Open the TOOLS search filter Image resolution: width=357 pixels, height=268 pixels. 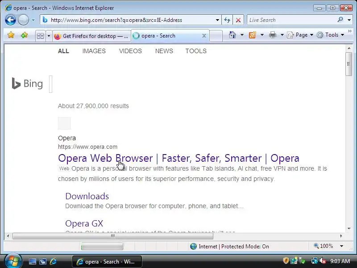point(196,51)
